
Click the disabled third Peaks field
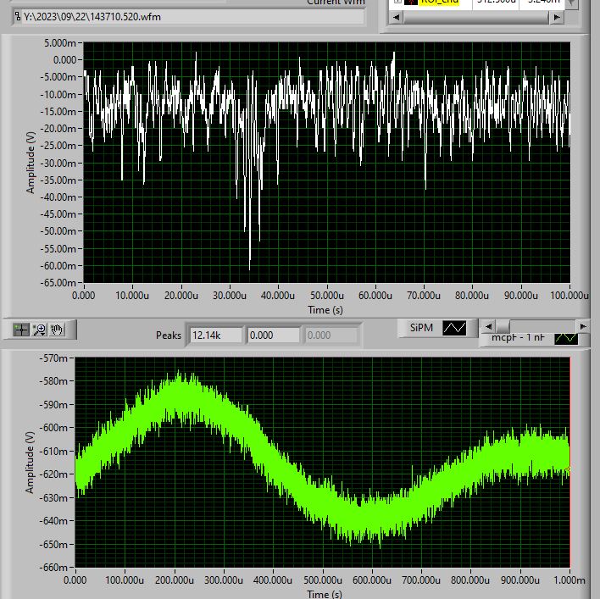tap(331, 336)
